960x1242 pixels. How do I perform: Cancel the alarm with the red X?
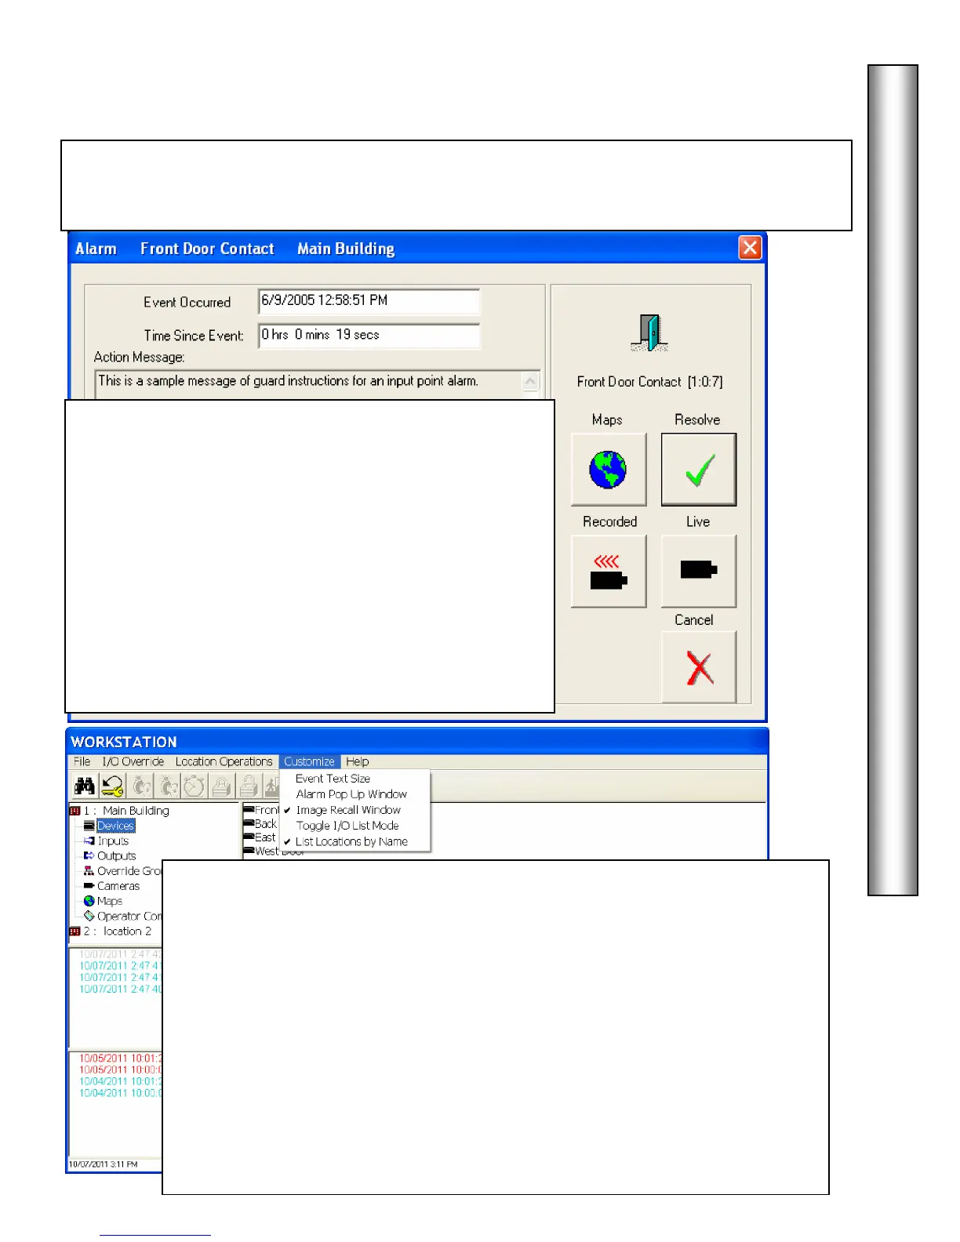point(699,668)
